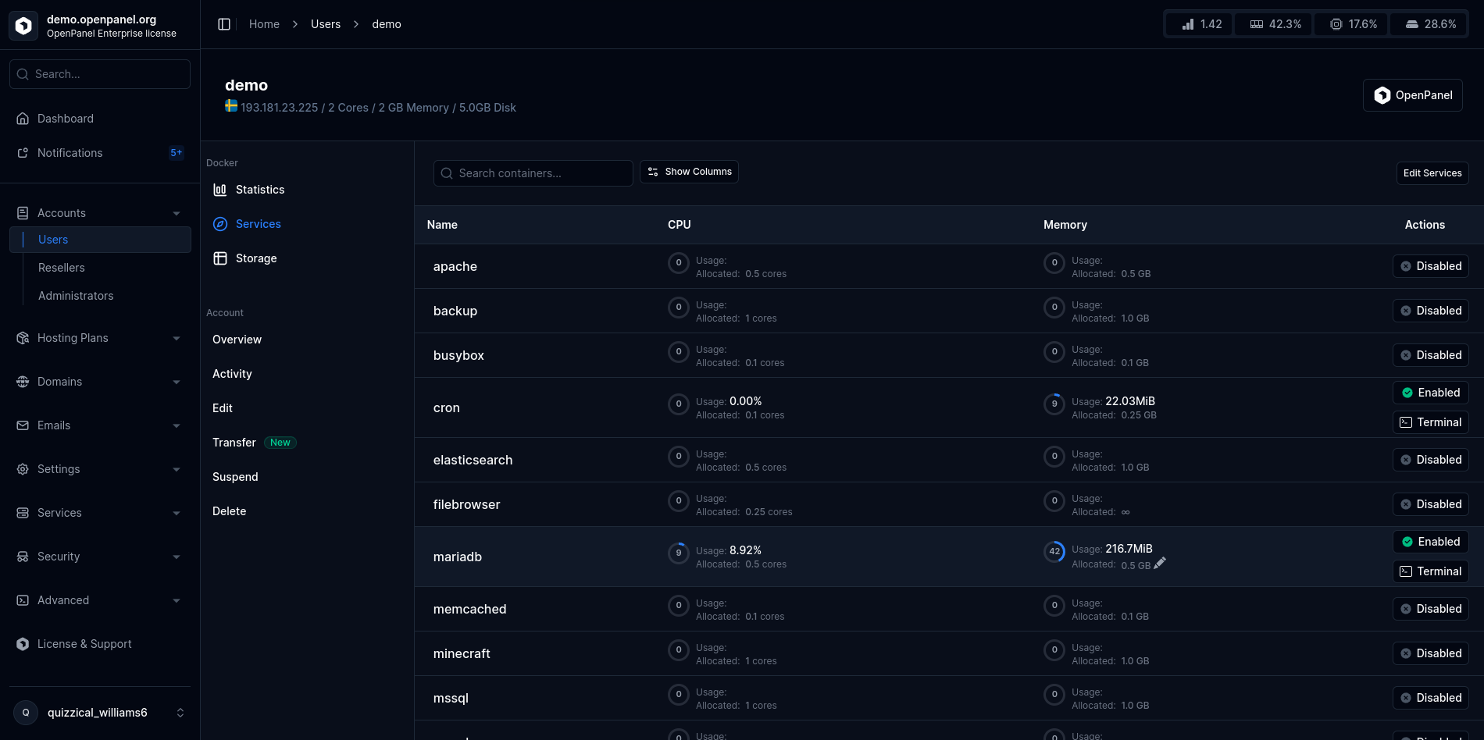Viewport: 1484px width, 740px height.
Task: Expand the Security sidebar section
Action: point(100,557)
